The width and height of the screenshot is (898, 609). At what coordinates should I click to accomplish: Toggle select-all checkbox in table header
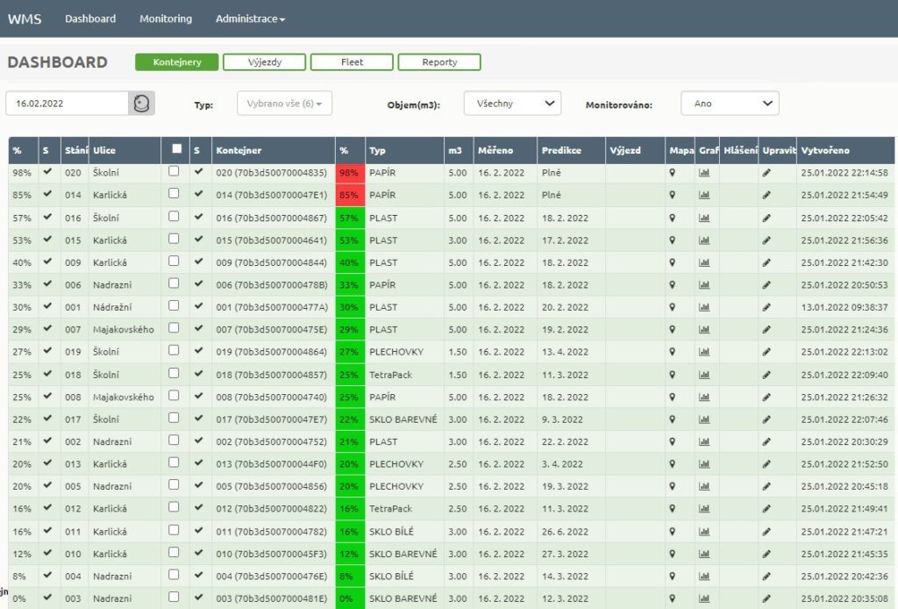coord(177,149)
